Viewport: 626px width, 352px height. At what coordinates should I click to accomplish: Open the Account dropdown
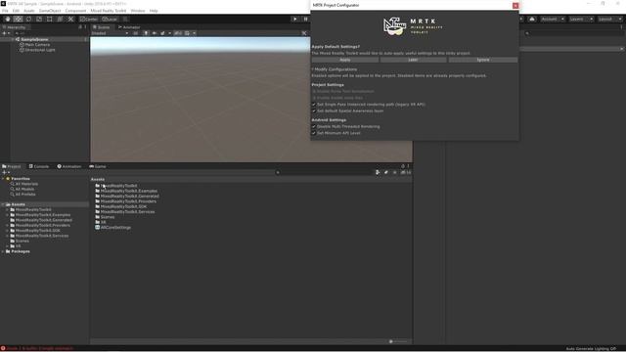(552, 20)
